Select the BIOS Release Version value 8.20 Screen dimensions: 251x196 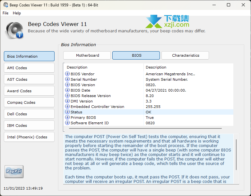150,96
